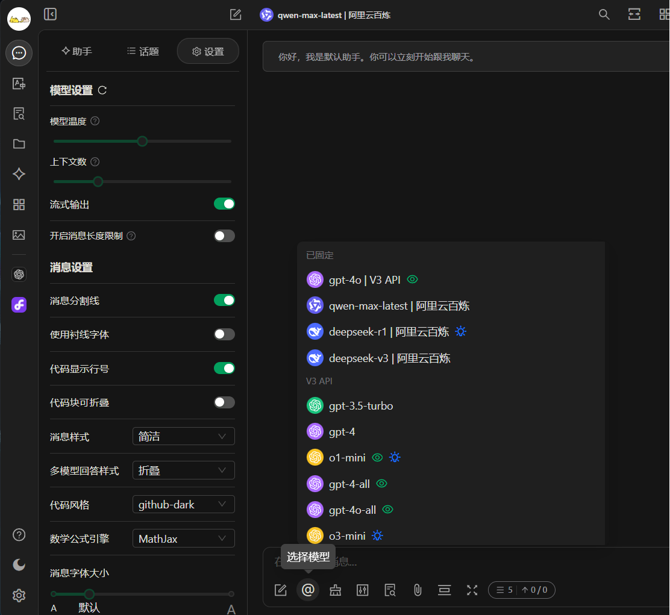
Task: Expand the input box to full size
Action: point(472,590)
